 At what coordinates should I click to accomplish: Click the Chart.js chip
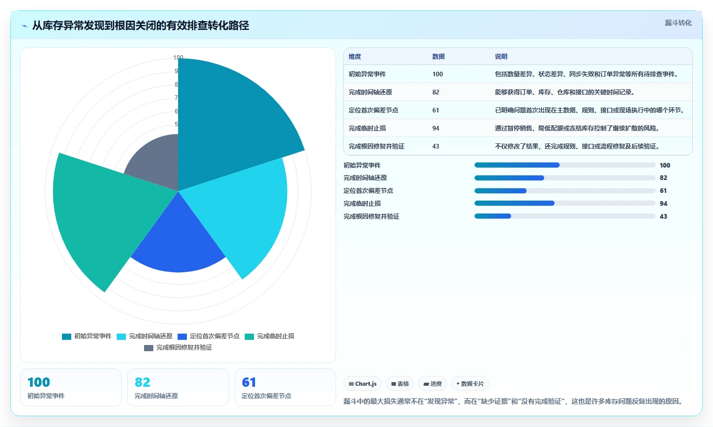pyautogui.click(x=363, y=384)
